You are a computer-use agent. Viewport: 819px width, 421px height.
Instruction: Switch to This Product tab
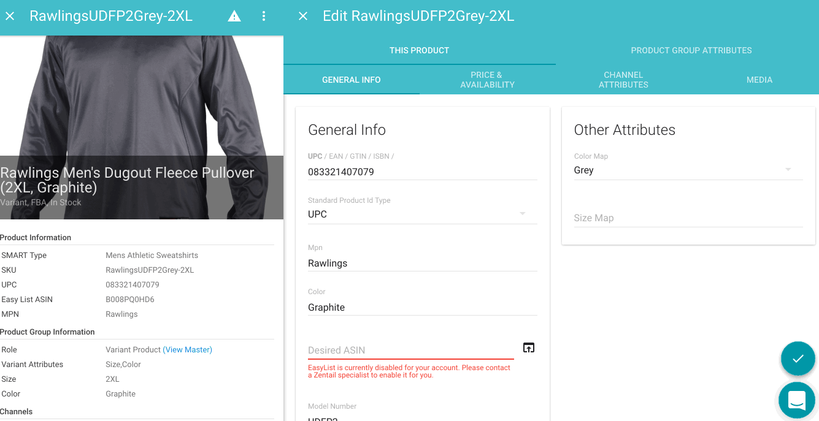tap(420, 50)
